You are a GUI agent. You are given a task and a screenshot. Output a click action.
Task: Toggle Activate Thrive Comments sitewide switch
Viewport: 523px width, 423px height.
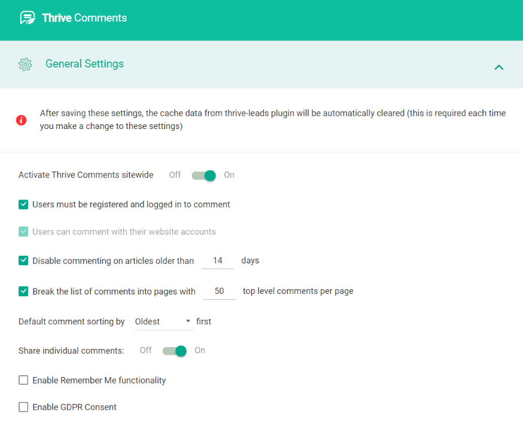(x=204, y=175)
